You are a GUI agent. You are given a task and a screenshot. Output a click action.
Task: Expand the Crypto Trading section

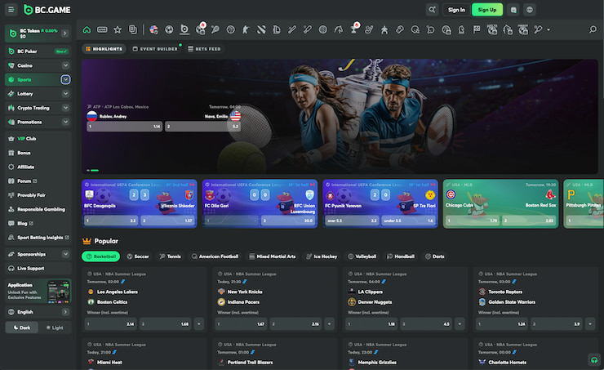[x=65, y=108]
